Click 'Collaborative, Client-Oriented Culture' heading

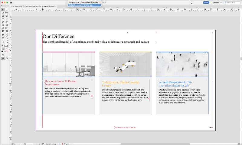pyautogui.click(x=120, y=84)
